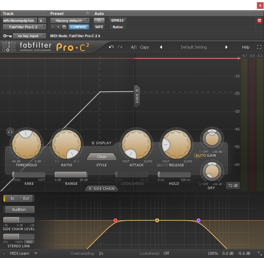Click the resize corner icon at bottom right
Screen dimensions: 264x258
[x=260, y=253]
